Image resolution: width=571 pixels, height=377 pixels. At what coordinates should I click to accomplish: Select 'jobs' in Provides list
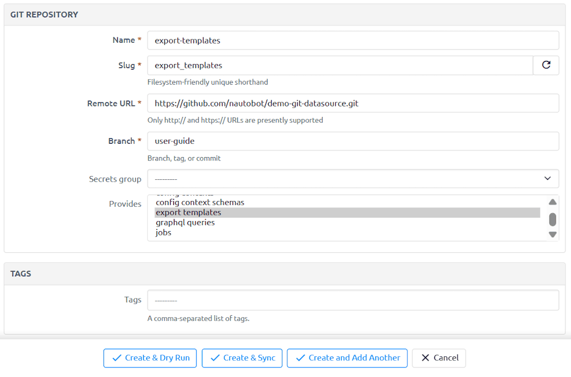click(x=163, y=232)
